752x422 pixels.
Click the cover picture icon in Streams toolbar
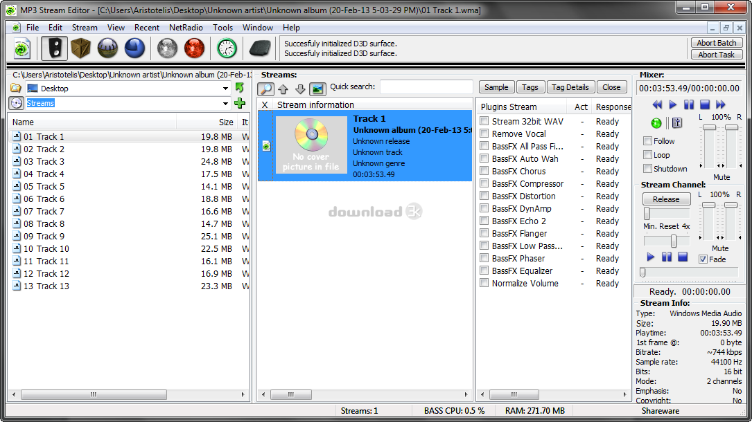(x=317, y=89)
